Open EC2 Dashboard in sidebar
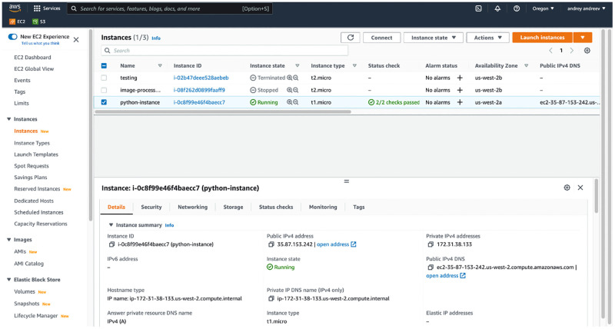This screenshot has width=615, height=329. point(32,57)
